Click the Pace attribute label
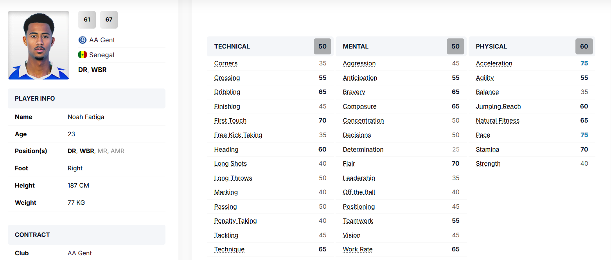Screen dimensions: 611x260 [x=483, y=135]
